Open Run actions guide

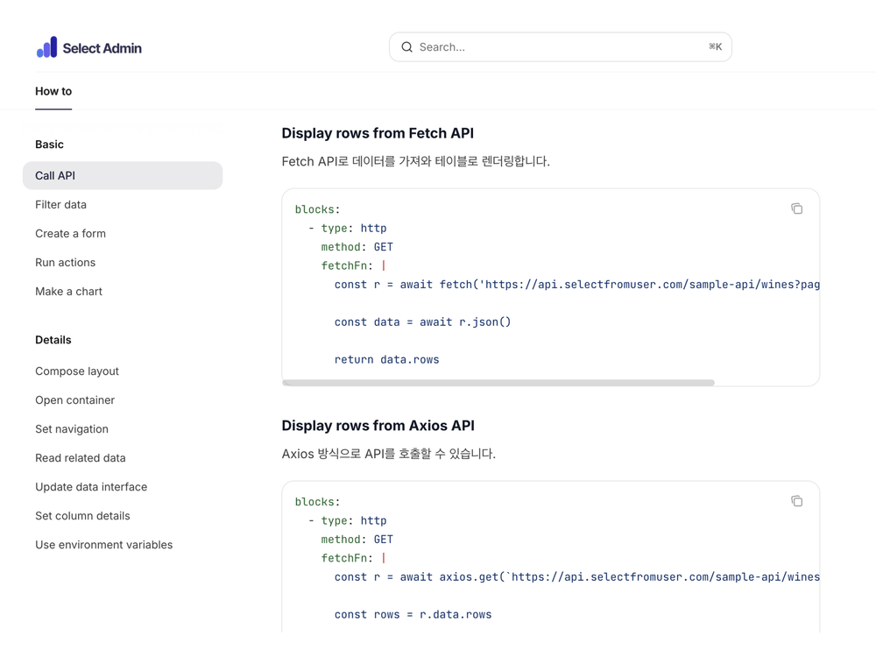coord(65,262)
